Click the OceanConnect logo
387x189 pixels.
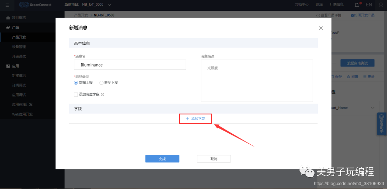pyautogui.click(x=35, y=5)
